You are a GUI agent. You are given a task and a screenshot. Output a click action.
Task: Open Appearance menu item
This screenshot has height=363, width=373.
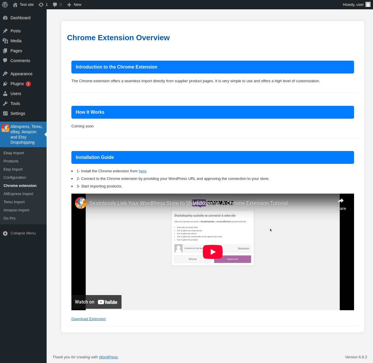click(23, 74)
